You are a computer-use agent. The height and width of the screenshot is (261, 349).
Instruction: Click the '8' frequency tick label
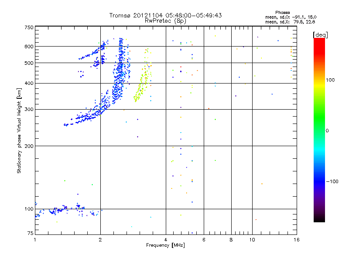tap(231, 240)
